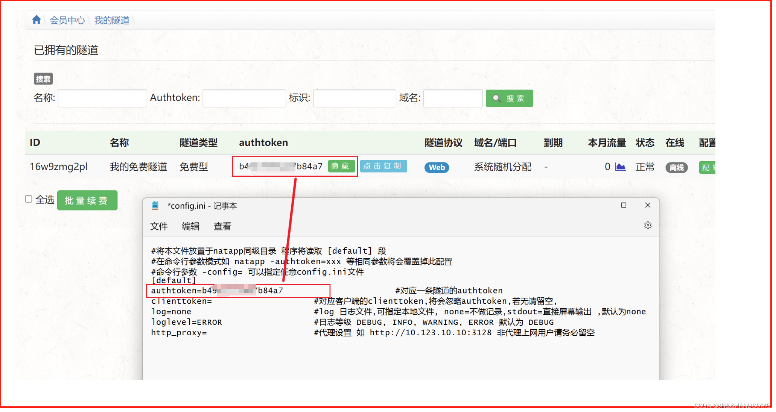Open the 会员中心 breadcrumb link
776x412 pixels.
click(x=67, y=20)
